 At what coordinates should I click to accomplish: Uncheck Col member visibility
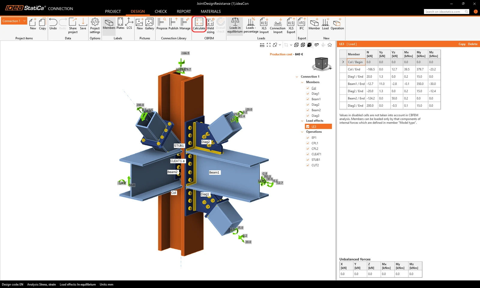308,88
